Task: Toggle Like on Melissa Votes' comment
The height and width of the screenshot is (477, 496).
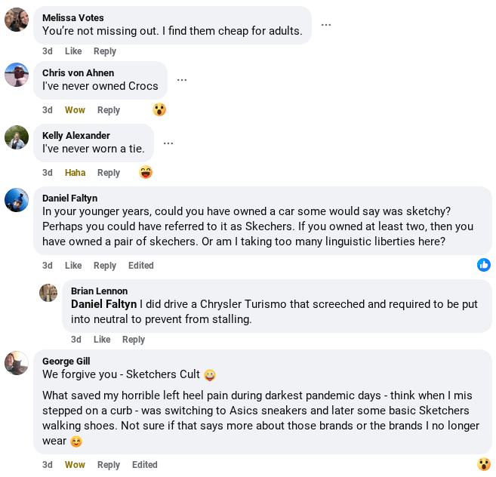Action: coord(73,51)
